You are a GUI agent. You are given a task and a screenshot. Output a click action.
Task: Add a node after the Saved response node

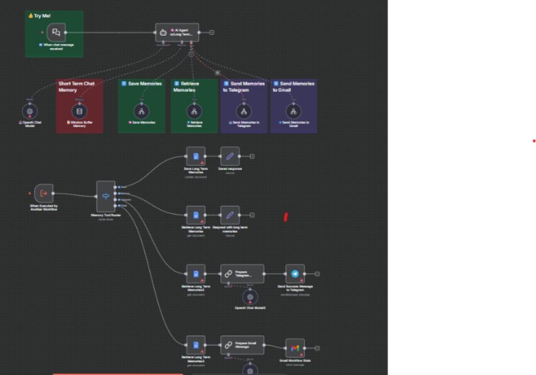click(252, 156)
